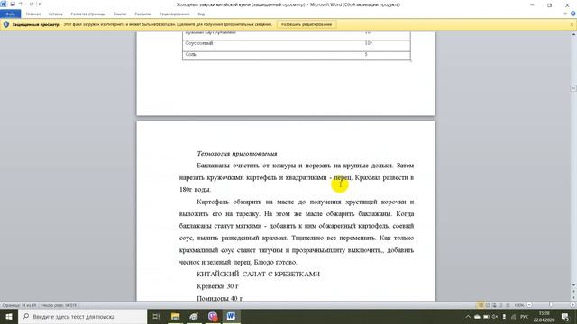
Task: Click the zoom slider handle
Action: click(x=551, y=305)
